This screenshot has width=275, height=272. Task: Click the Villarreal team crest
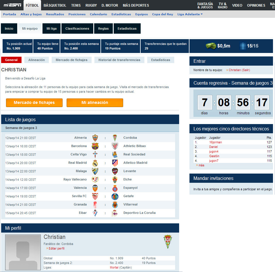coord(115,205)
